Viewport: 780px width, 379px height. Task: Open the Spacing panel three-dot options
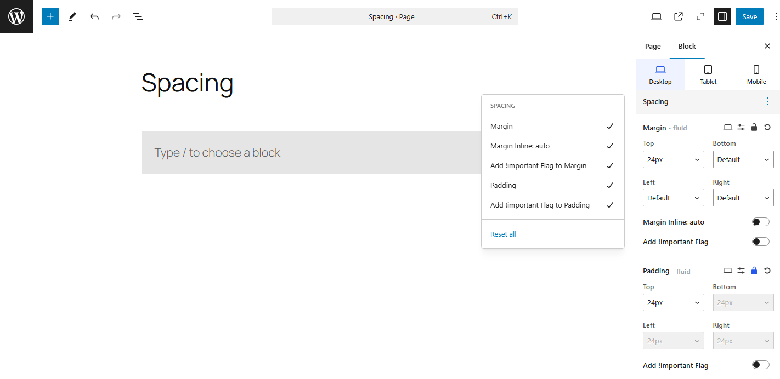pyautogui.click(x=767, y=101)
